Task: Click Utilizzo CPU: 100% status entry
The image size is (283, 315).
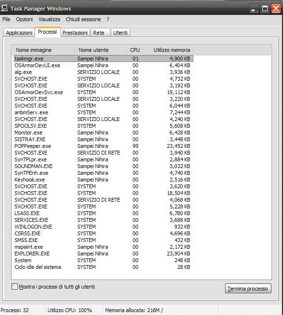Action: tap(70, 310)
